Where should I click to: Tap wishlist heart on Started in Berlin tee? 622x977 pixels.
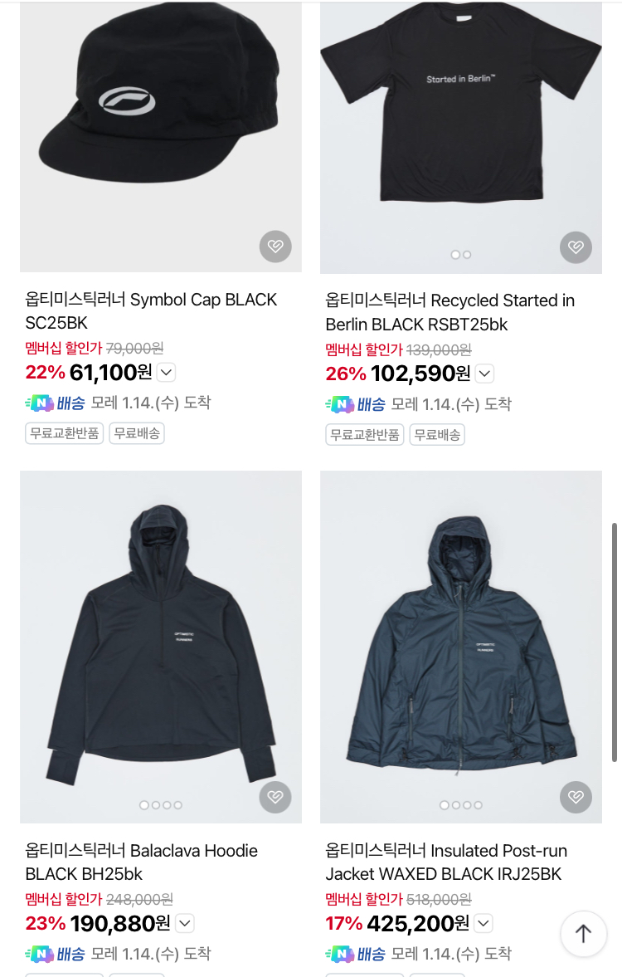(576, 247)
